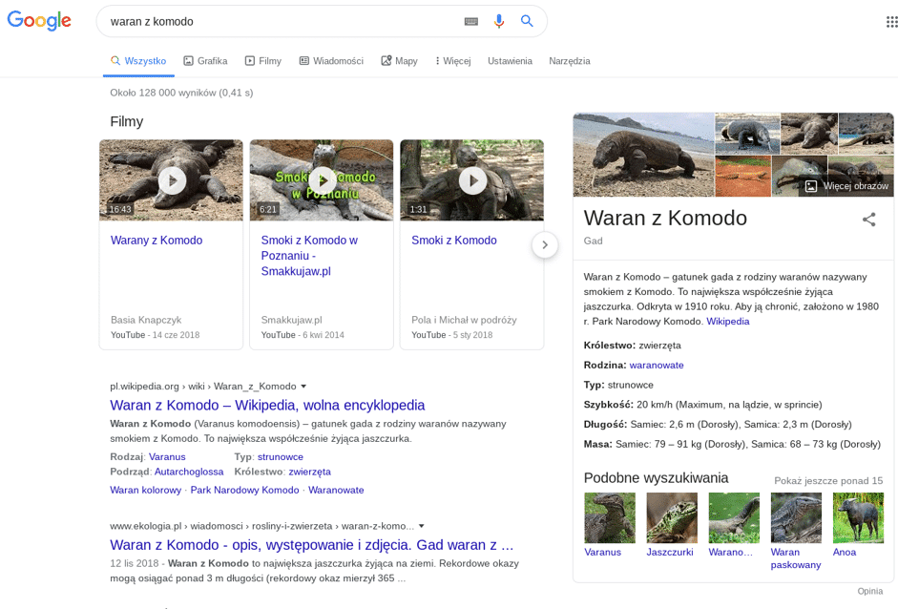898x609 pixels.
Task: Select the Waran paskowany thumbnail
Action: click(x=796, y=518)
